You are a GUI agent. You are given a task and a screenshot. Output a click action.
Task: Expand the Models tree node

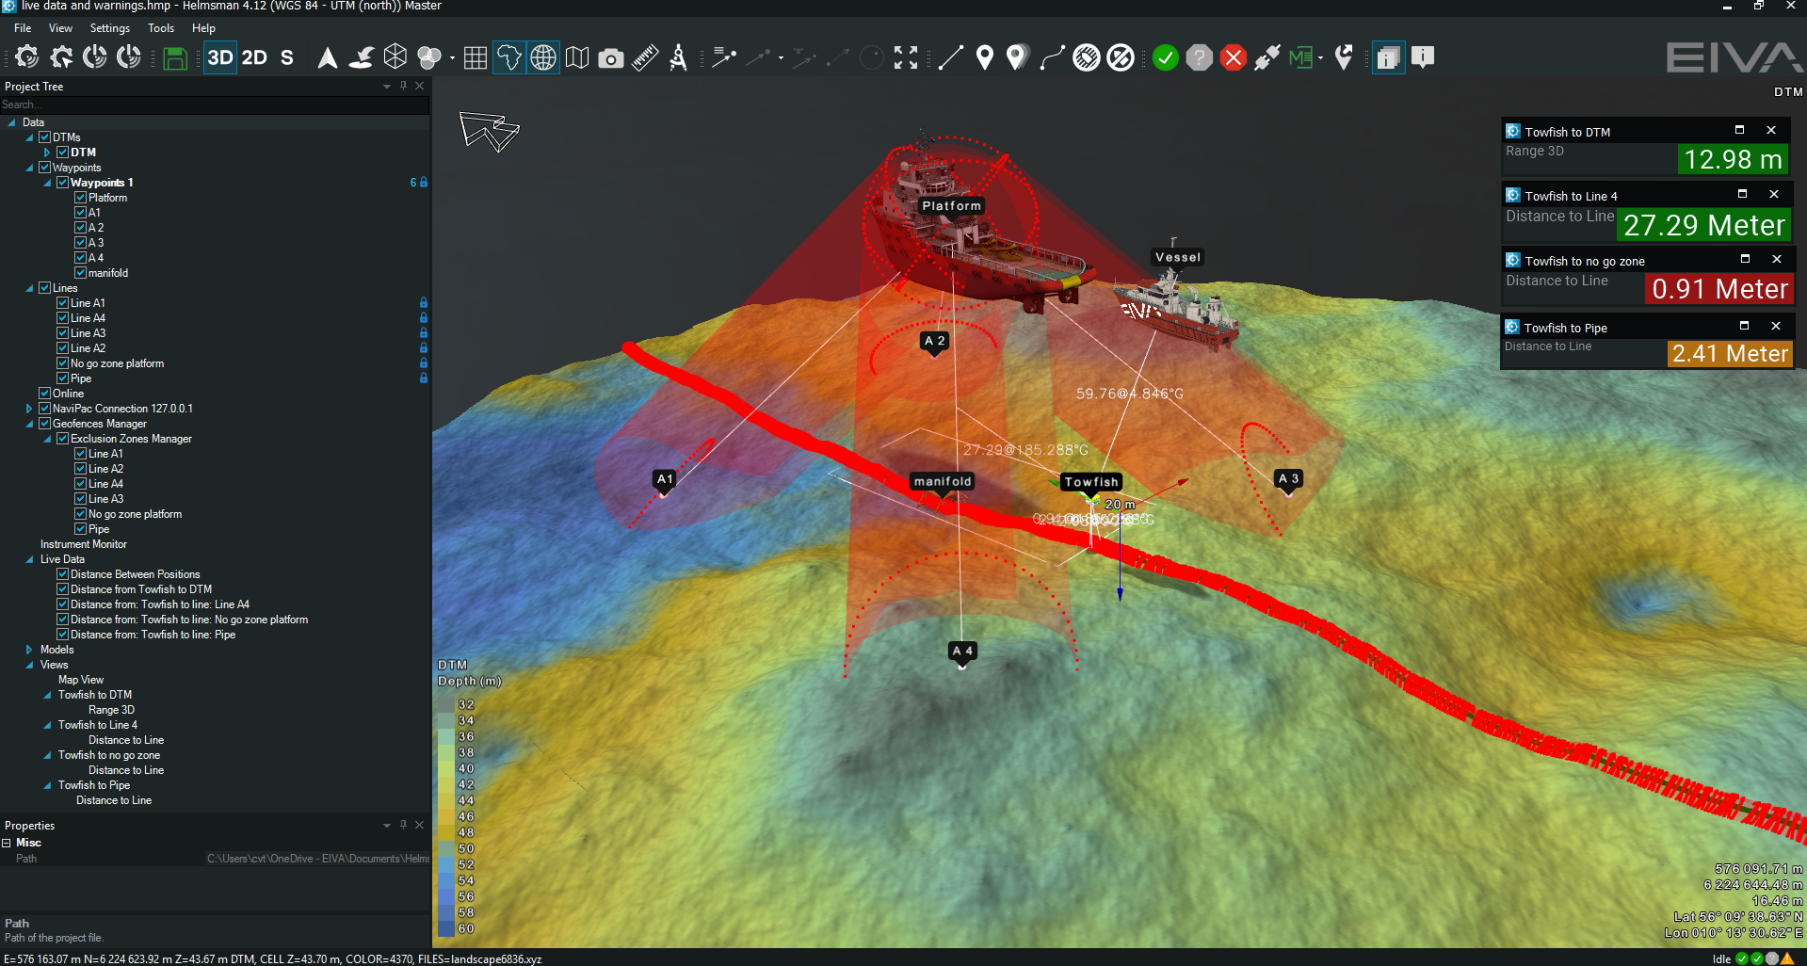pos(29,650)
